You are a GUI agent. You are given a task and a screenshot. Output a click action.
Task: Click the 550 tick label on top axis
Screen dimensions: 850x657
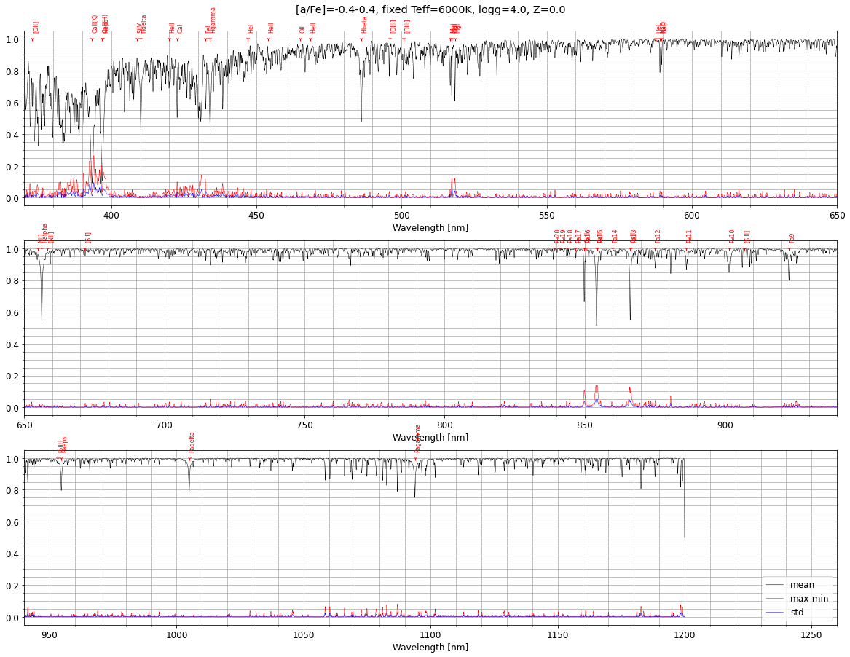(547, 215)
